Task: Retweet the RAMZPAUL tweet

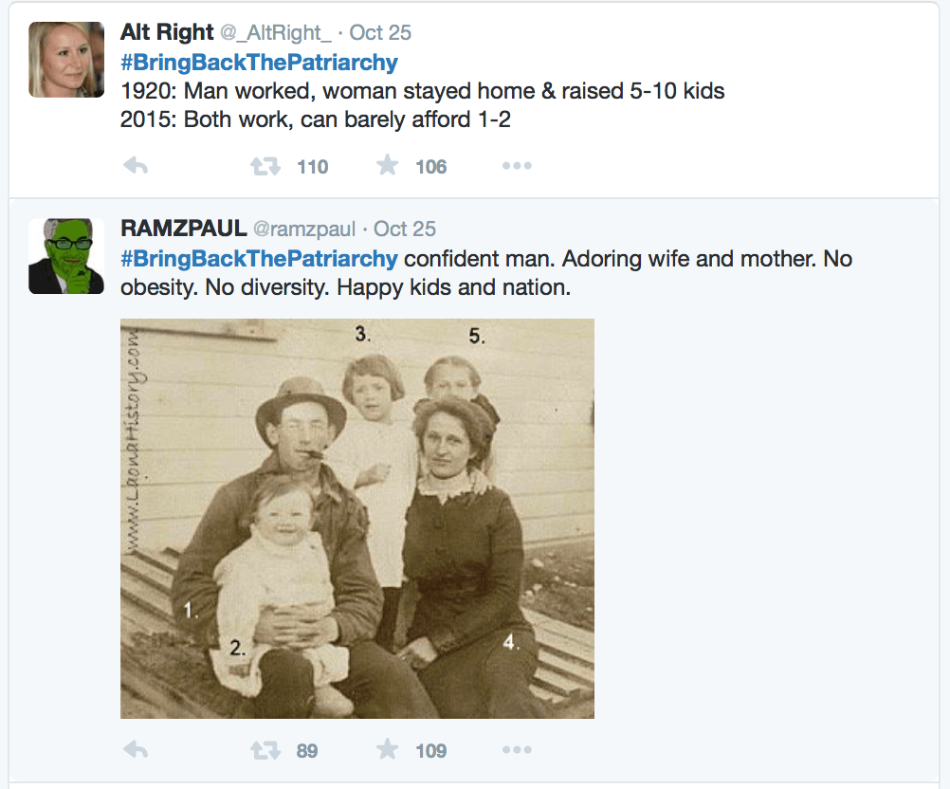Action: [x=265, y=751]
